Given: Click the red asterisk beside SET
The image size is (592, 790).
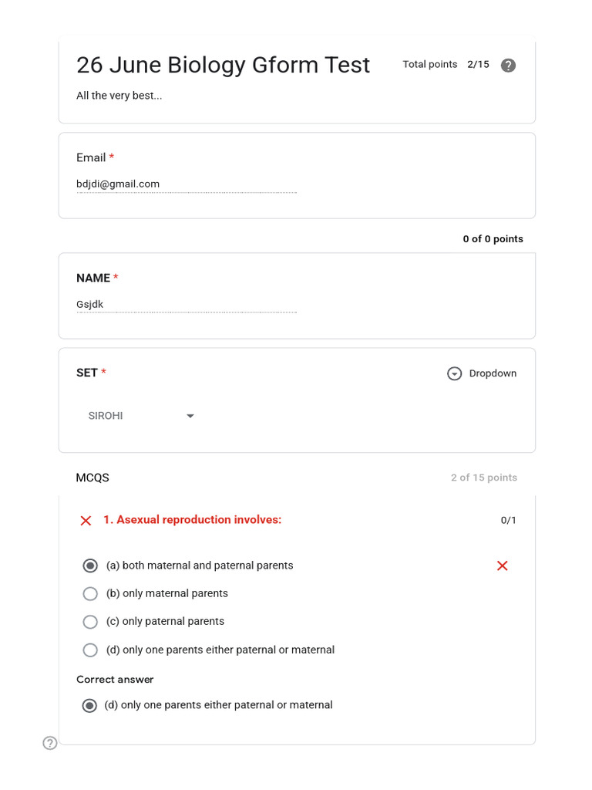Looking at the screenshot, I should pos(104,372).
